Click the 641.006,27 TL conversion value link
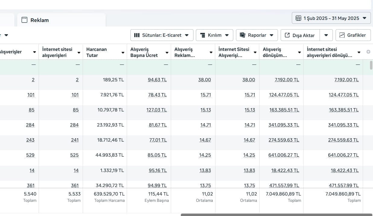 tap(284, 155)
